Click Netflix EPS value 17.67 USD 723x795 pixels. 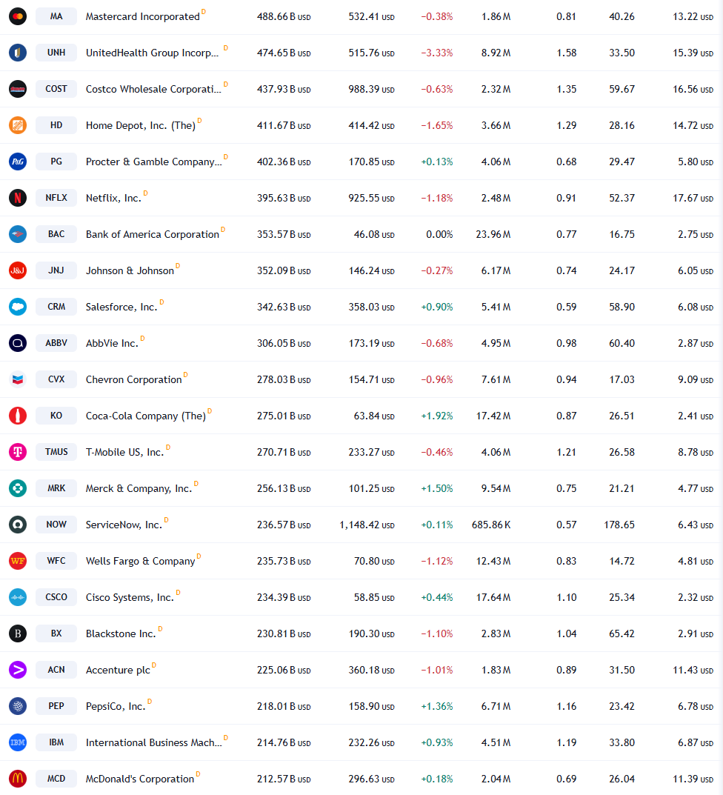(x=693, y=199)
